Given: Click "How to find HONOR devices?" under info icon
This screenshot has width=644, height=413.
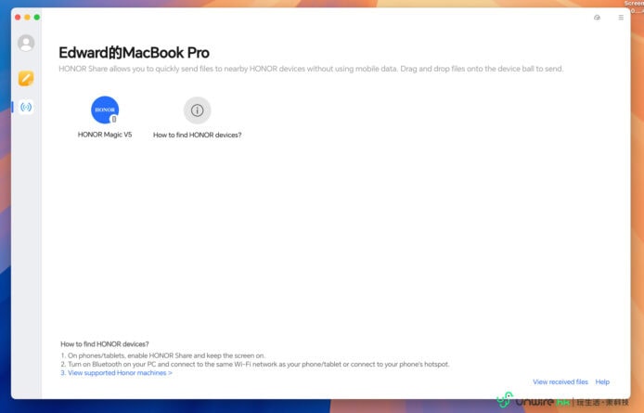Looking at the screenshot, I should [197, 135].
